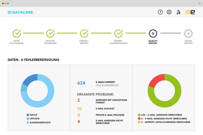The width and height of the screenshot is (203, 135).
Task: Select the KUNDENSERVICE@ legend item
Action: (x=39, y=123)
